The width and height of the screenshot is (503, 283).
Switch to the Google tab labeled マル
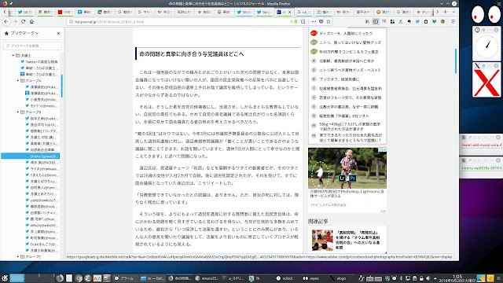[x=145, y=12]
